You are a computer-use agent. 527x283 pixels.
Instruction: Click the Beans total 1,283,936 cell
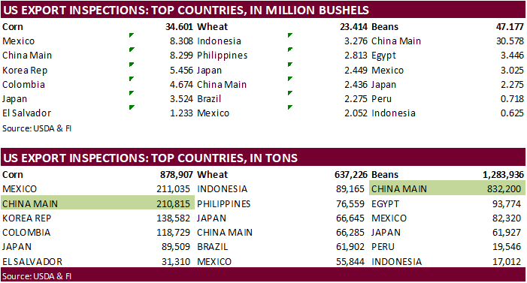pos(503,175)
